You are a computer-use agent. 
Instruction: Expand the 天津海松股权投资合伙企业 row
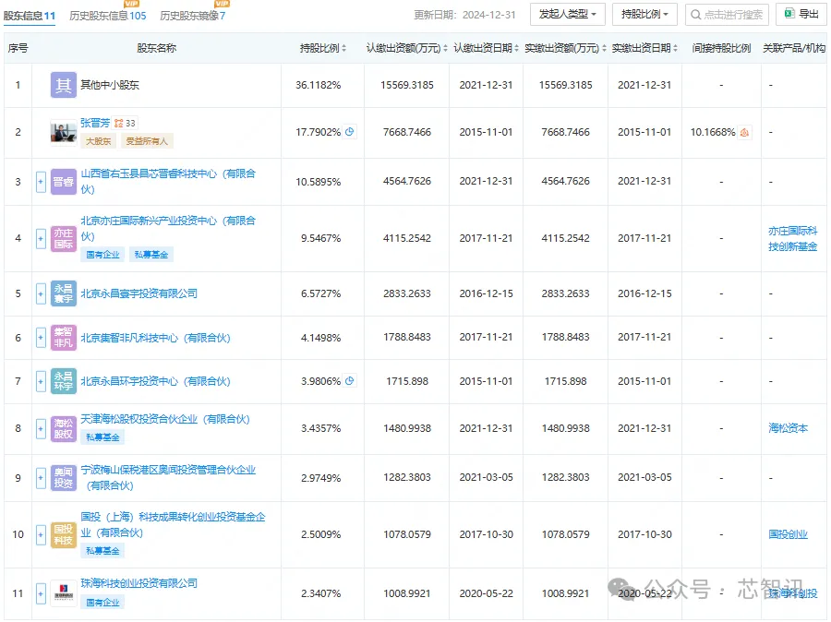tap(41, 428)
